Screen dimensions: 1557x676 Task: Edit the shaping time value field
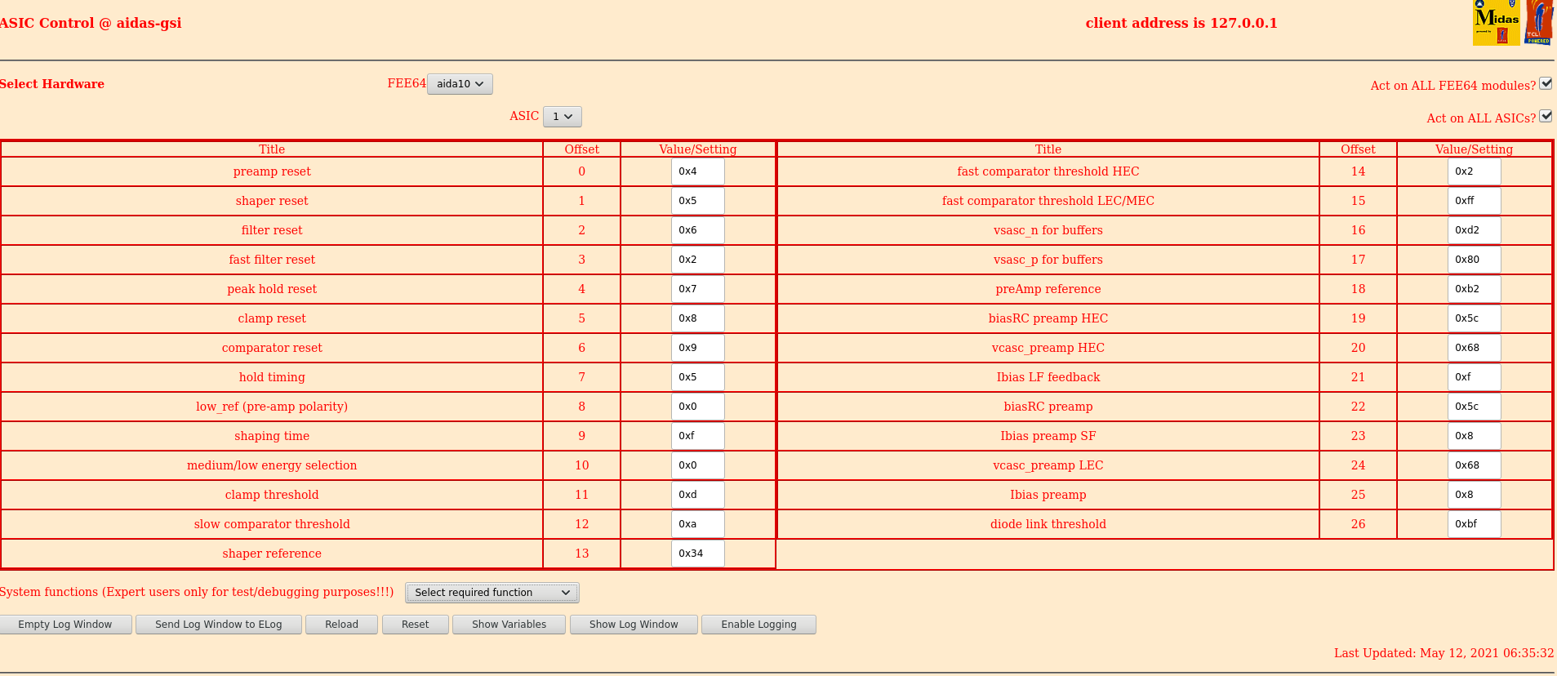pos(698,436)
